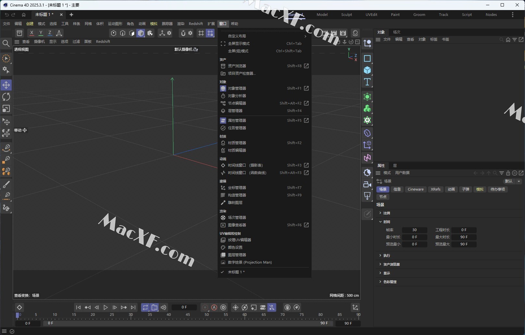Screen dimensions: 525x335
Task: Record active objects keyframe button
Action: [x=205, y=307]
